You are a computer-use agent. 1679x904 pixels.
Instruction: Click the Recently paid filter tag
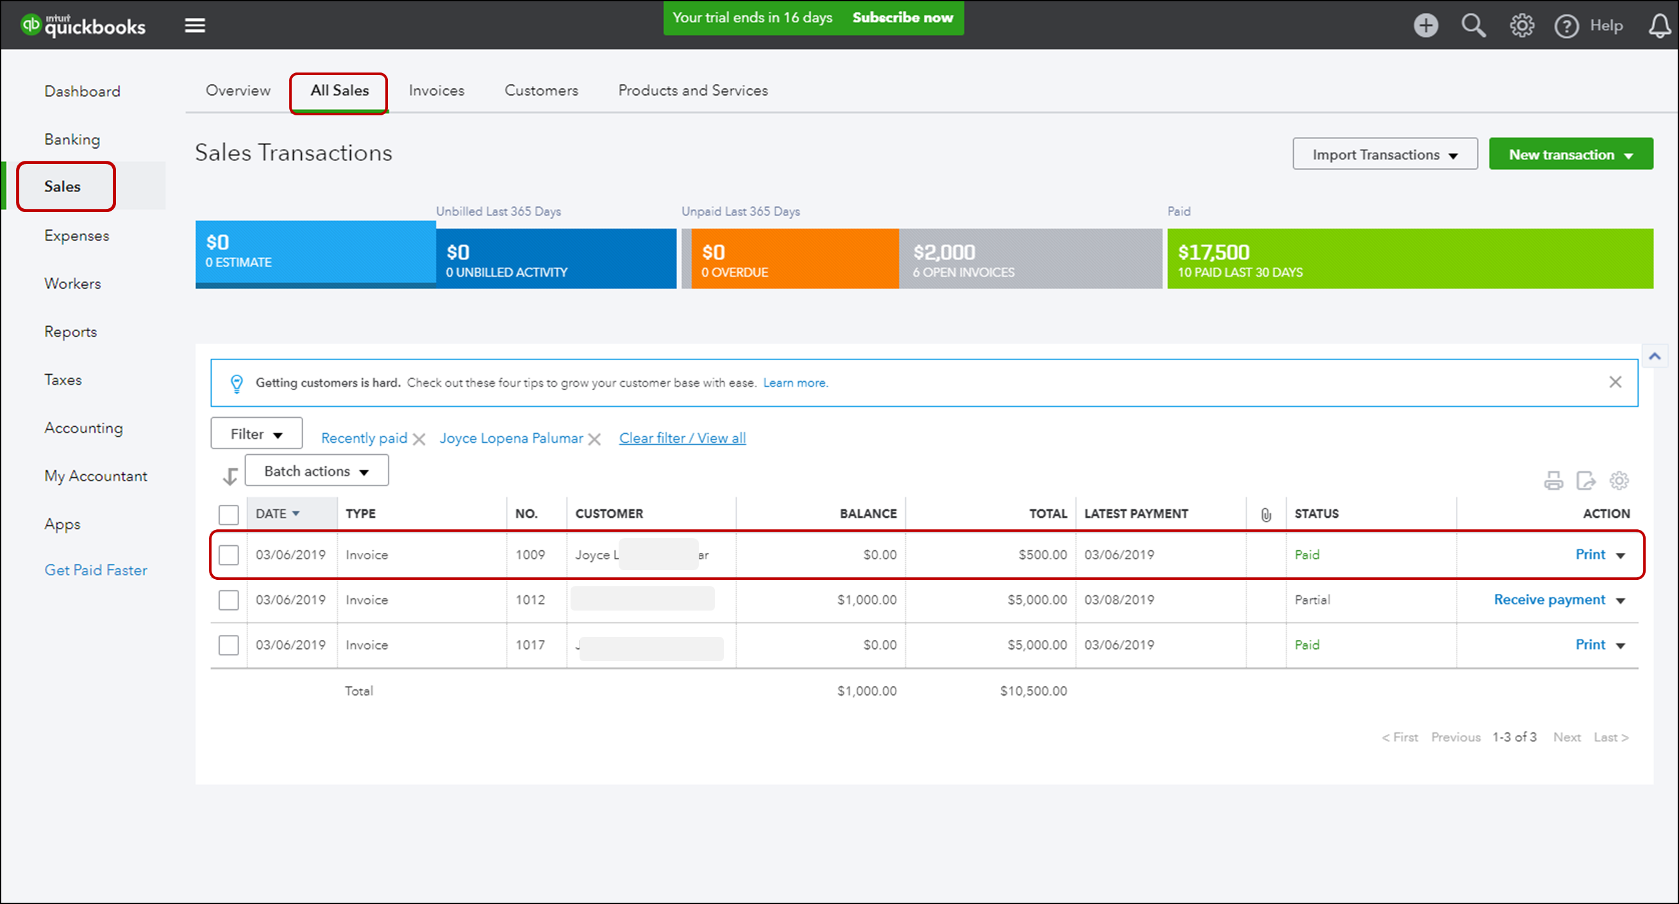click(x=363, y=438)
